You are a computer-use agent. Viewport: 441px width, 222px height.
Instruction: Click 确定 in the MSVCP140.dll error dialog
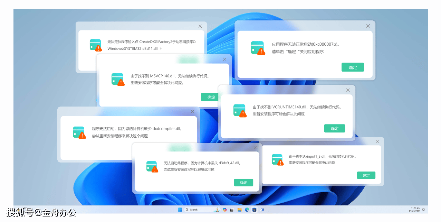pyautogui.click(x=209, y=97)
